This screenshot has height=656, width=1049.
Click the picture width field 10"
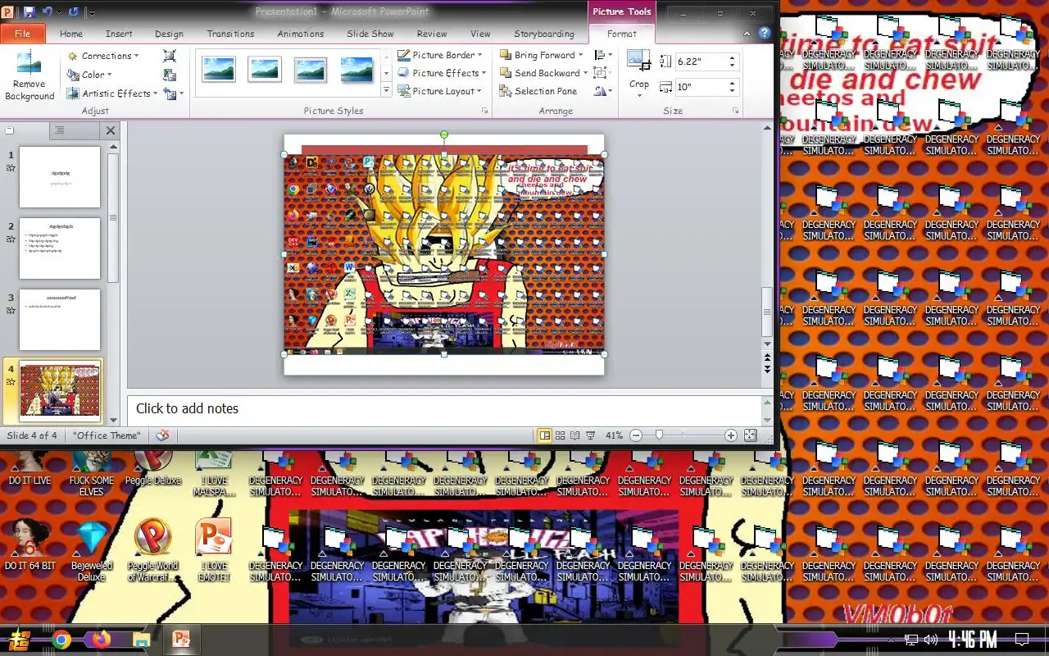(701, 87)
